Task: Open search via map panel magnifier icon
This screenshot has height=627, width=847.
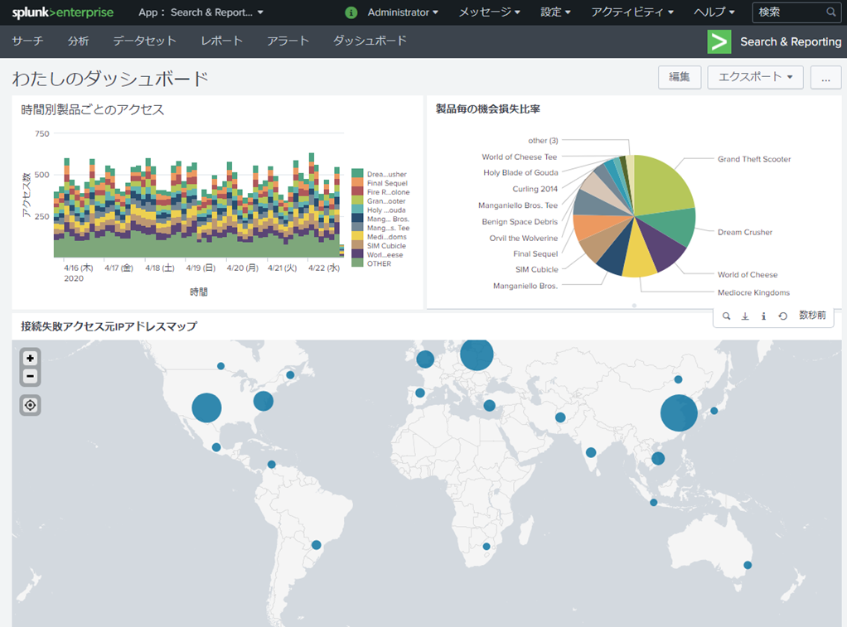Action: [x=727, y=316]
